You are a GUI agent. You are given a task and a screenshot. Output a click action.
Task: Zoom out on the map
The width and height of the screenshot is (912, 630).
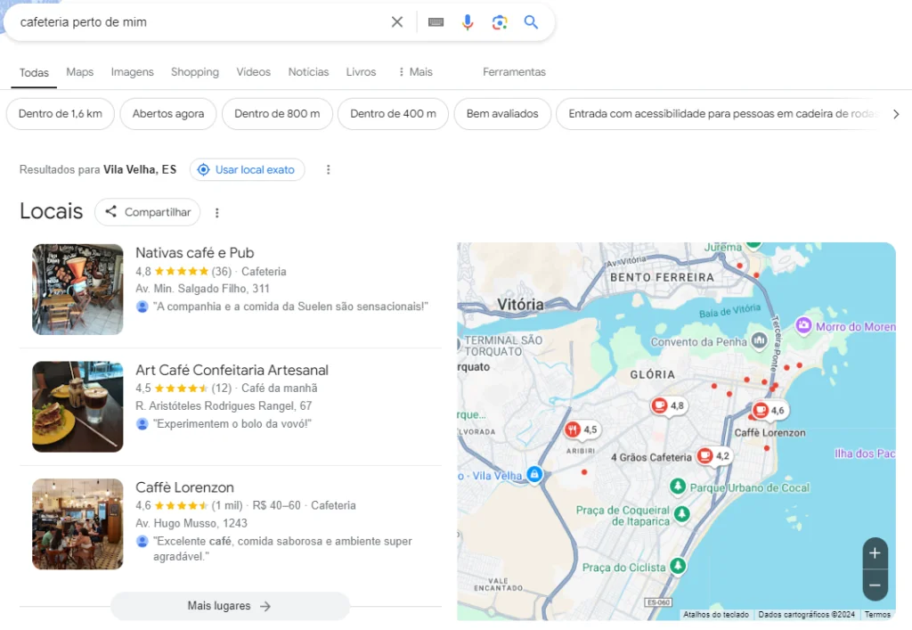(875, 585)
